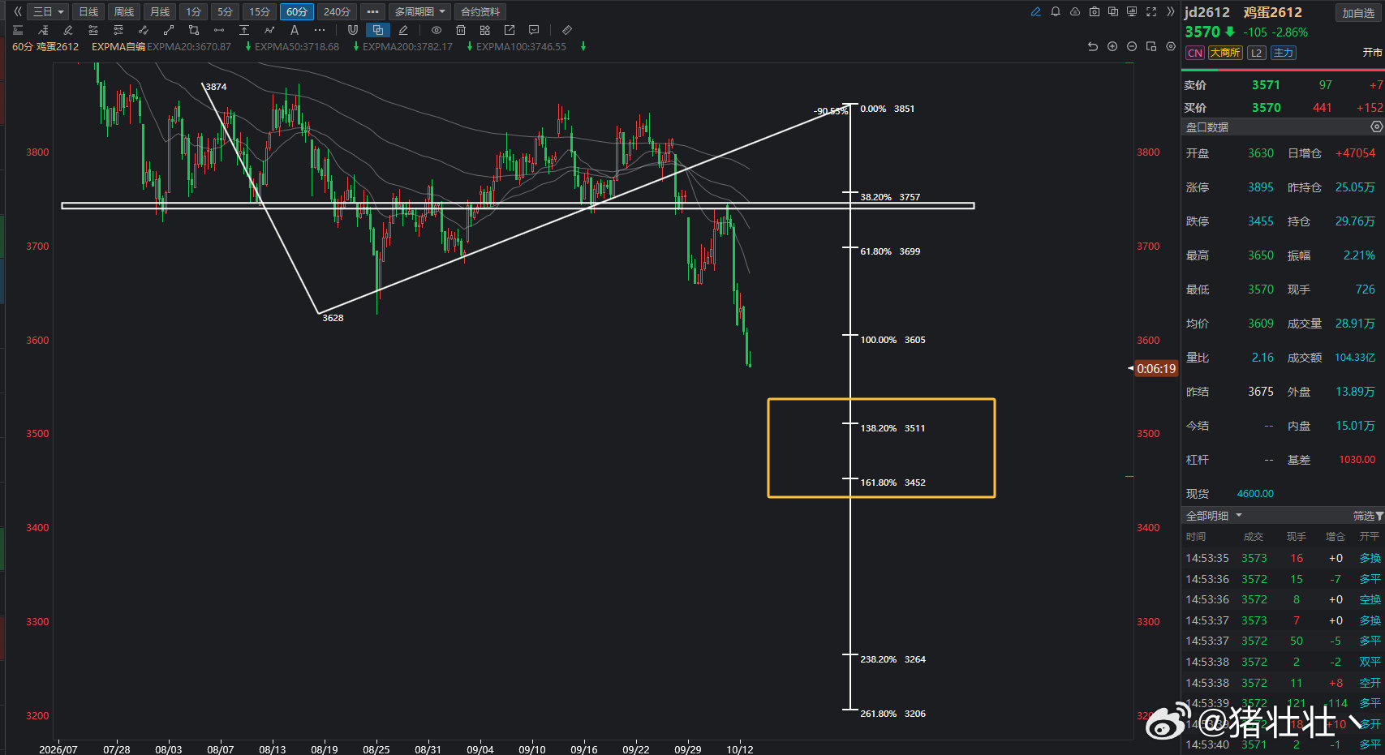This screenshot has height=755, width=1385.
Task: Open more drawing tools ellipsis
Action: point(320,30)
